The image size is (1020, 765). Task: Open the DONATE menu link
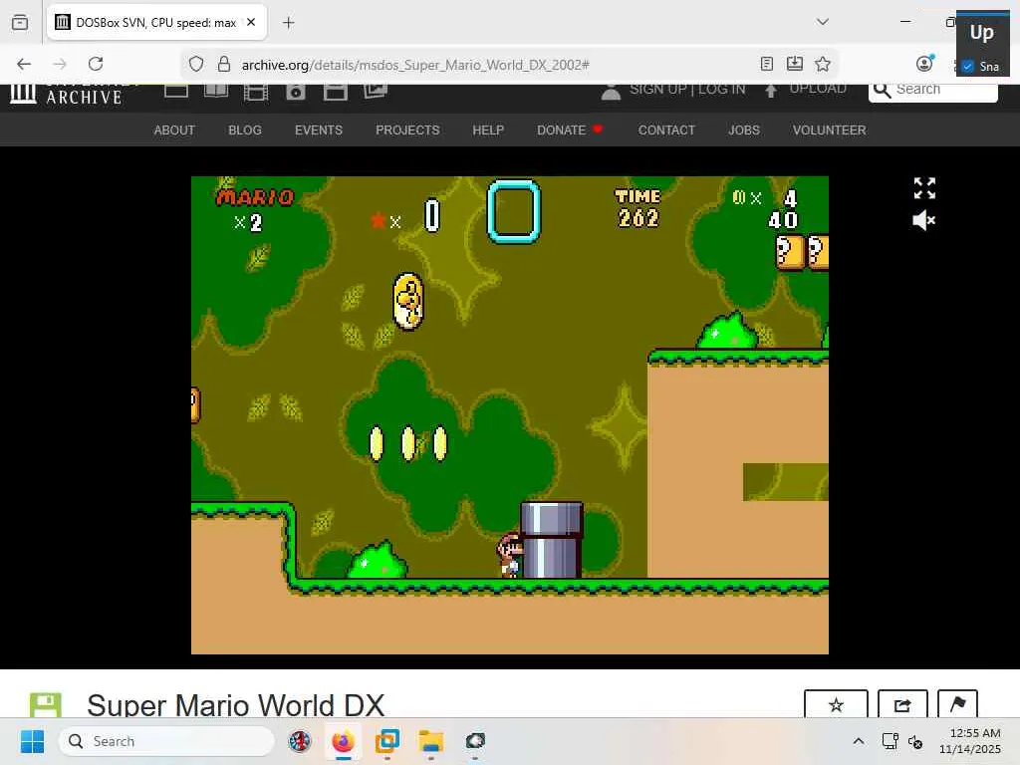(x=562, y=130)
